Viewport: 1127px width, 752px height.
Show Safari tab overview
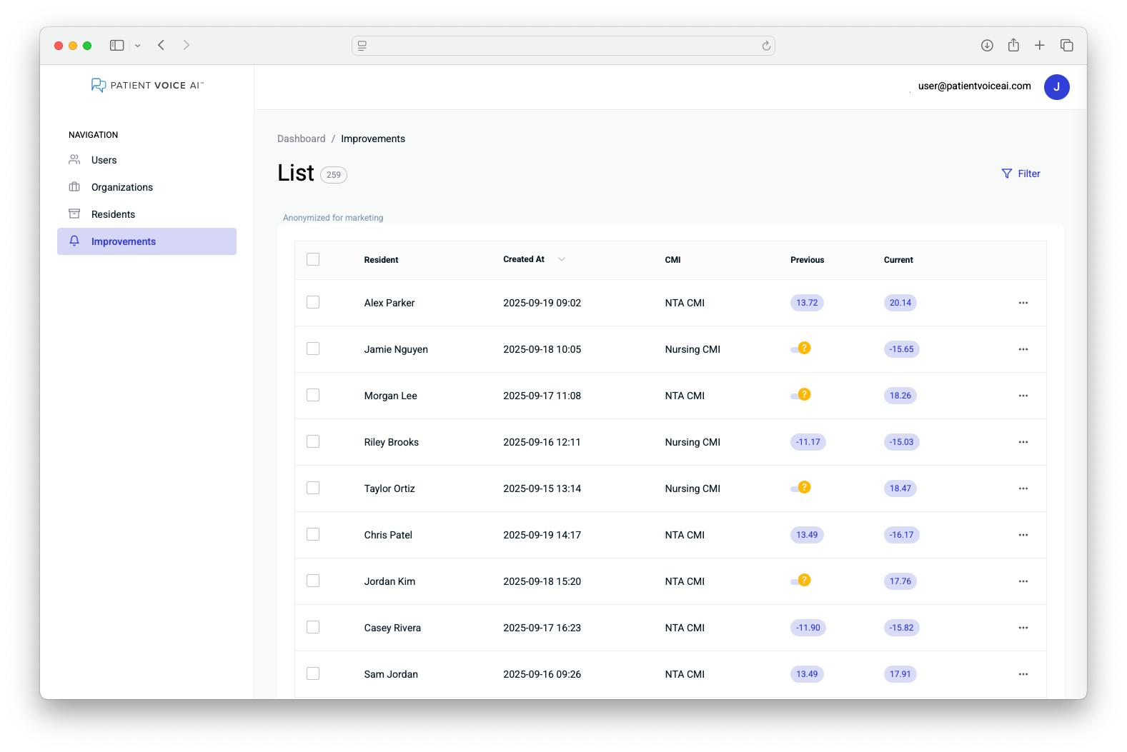pos(1066,46)
